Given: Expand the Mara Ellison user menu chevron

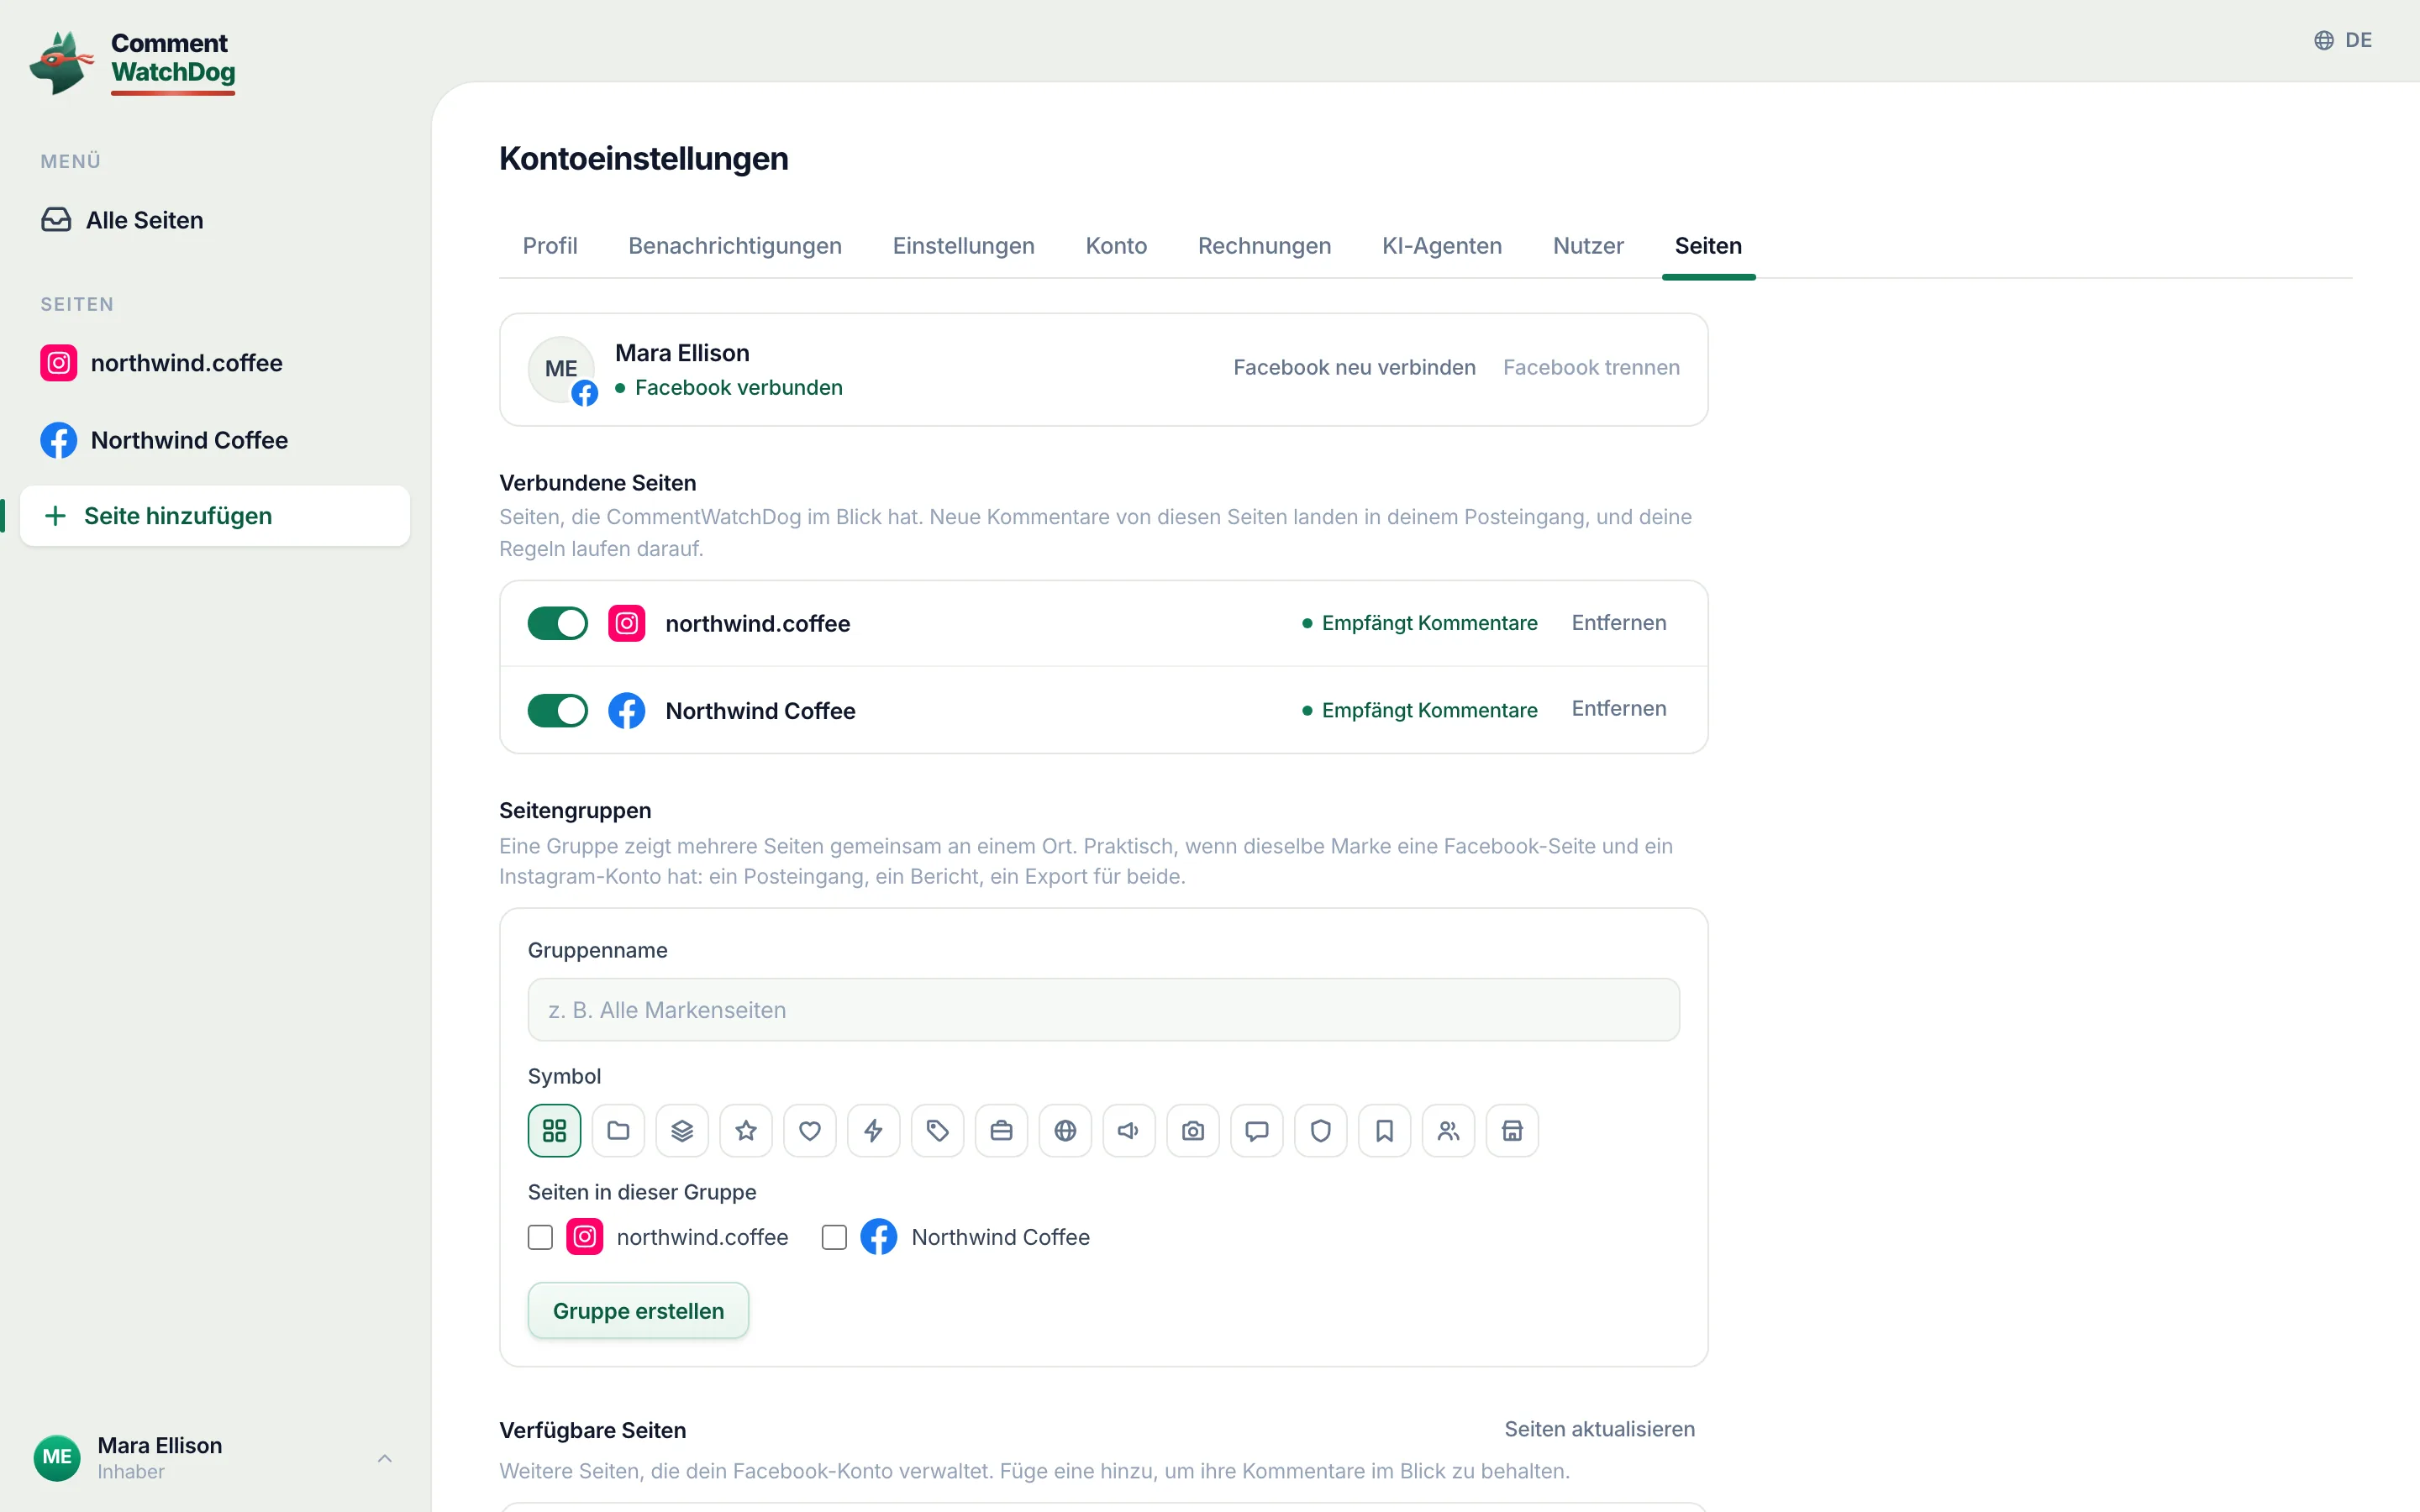Looking at the screenshot, I should point(385,1458).
